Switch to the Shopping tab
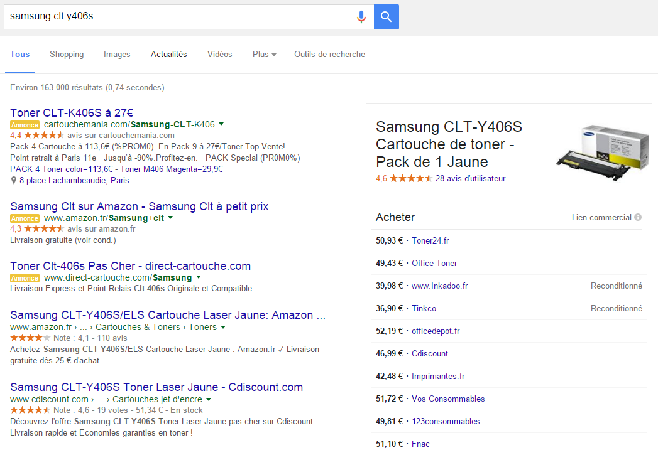This screenshot has height=455, width=658. click(67, 55)
